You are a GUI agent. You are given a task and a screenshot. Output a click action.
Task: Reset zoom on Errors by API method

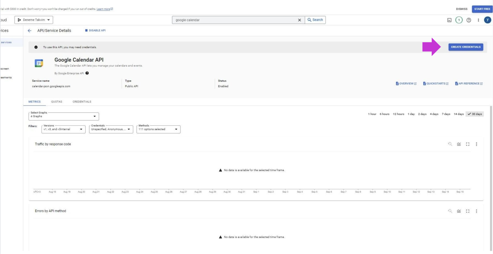(450, 211)
